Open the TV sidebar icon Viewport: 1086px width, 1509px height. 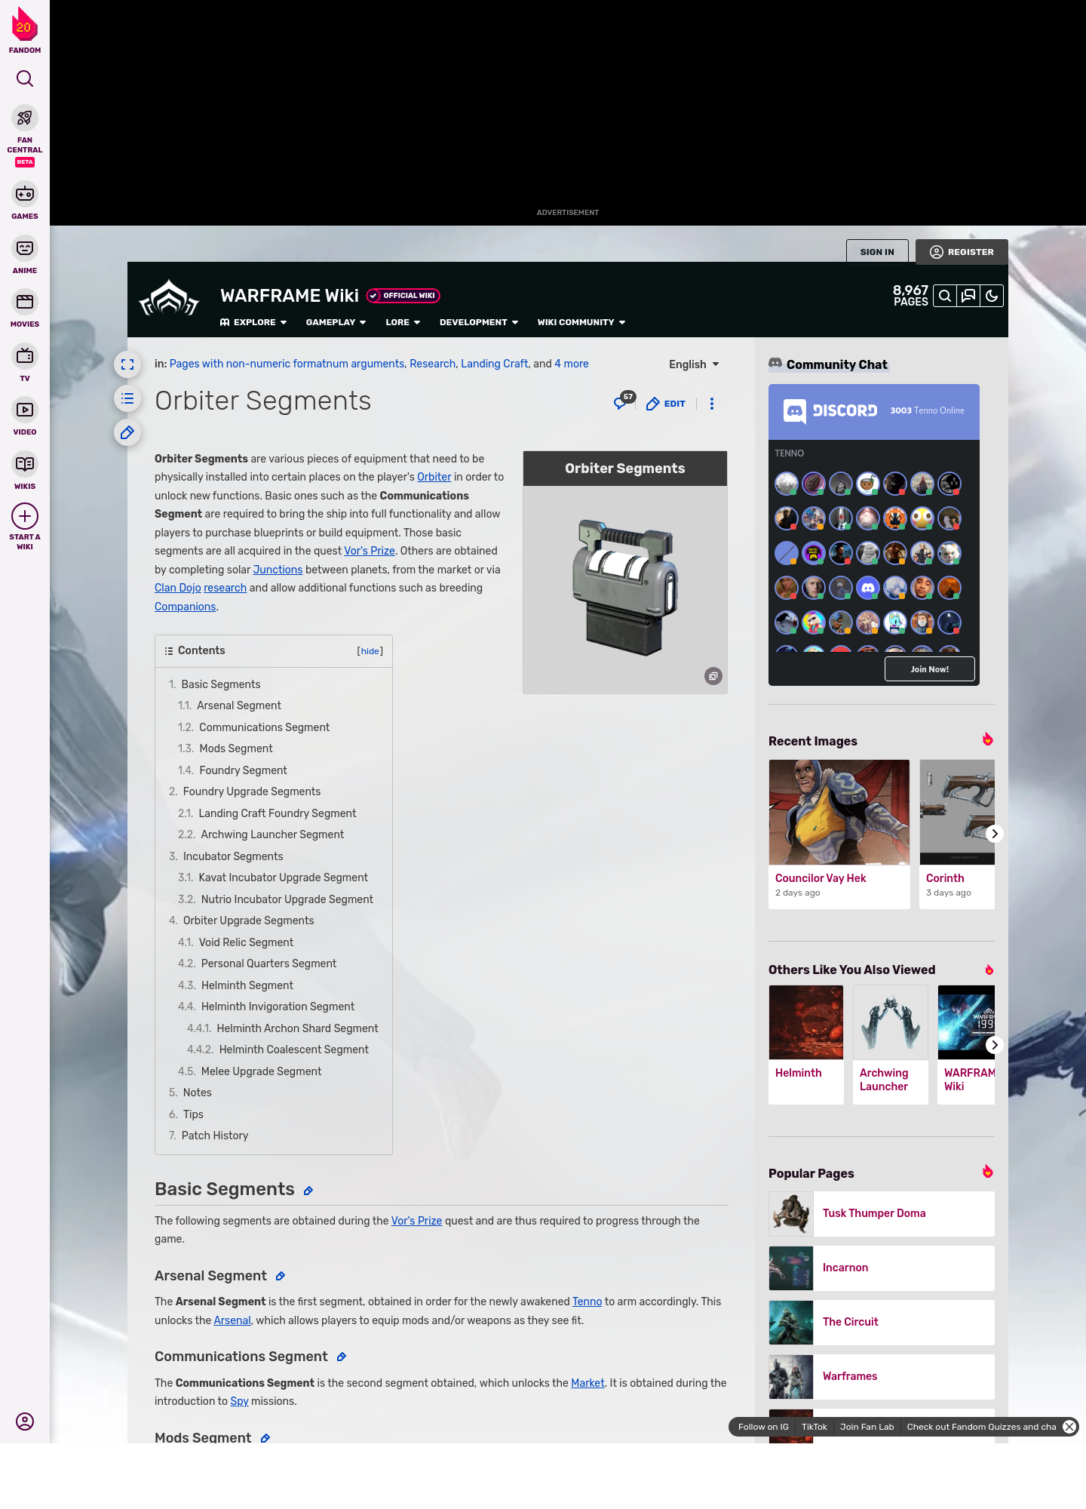[x=25, y=355]
